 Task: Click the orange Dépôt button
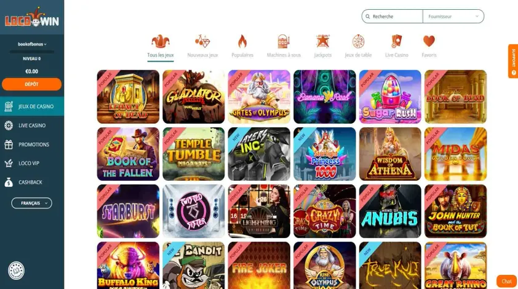pyautogui.click(x=32, y=84)
